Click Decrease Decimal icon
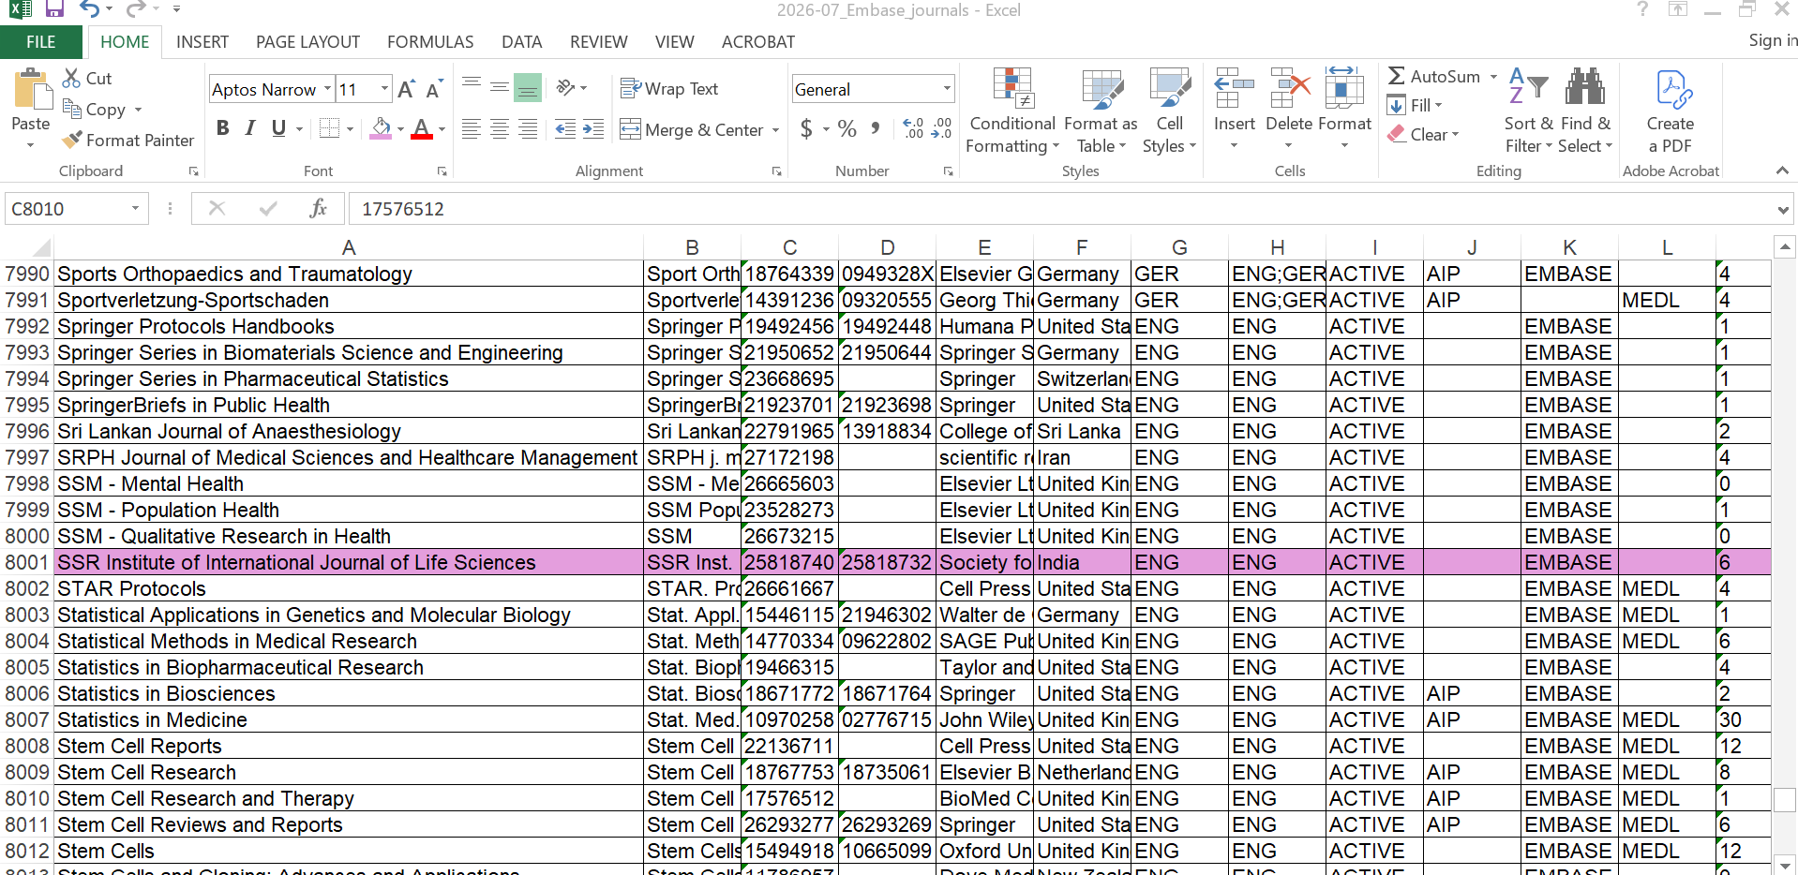This screenshot has width=1798, height=875. click(x=941, y=129)
